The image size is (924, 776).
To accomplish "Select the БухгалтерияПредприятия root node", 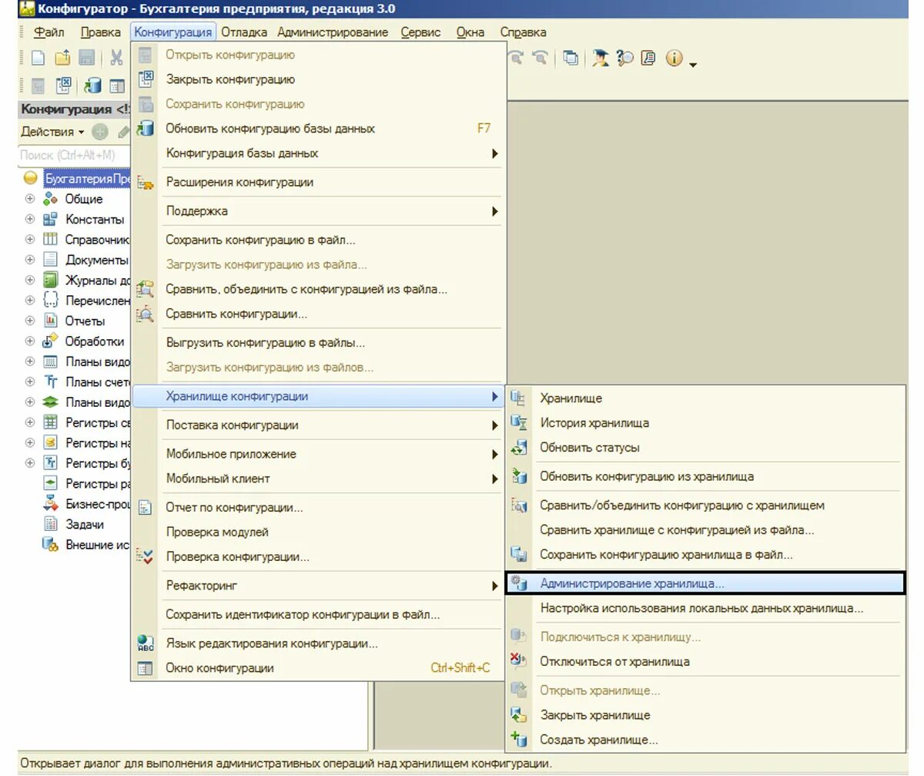I will tap(88, 179).
